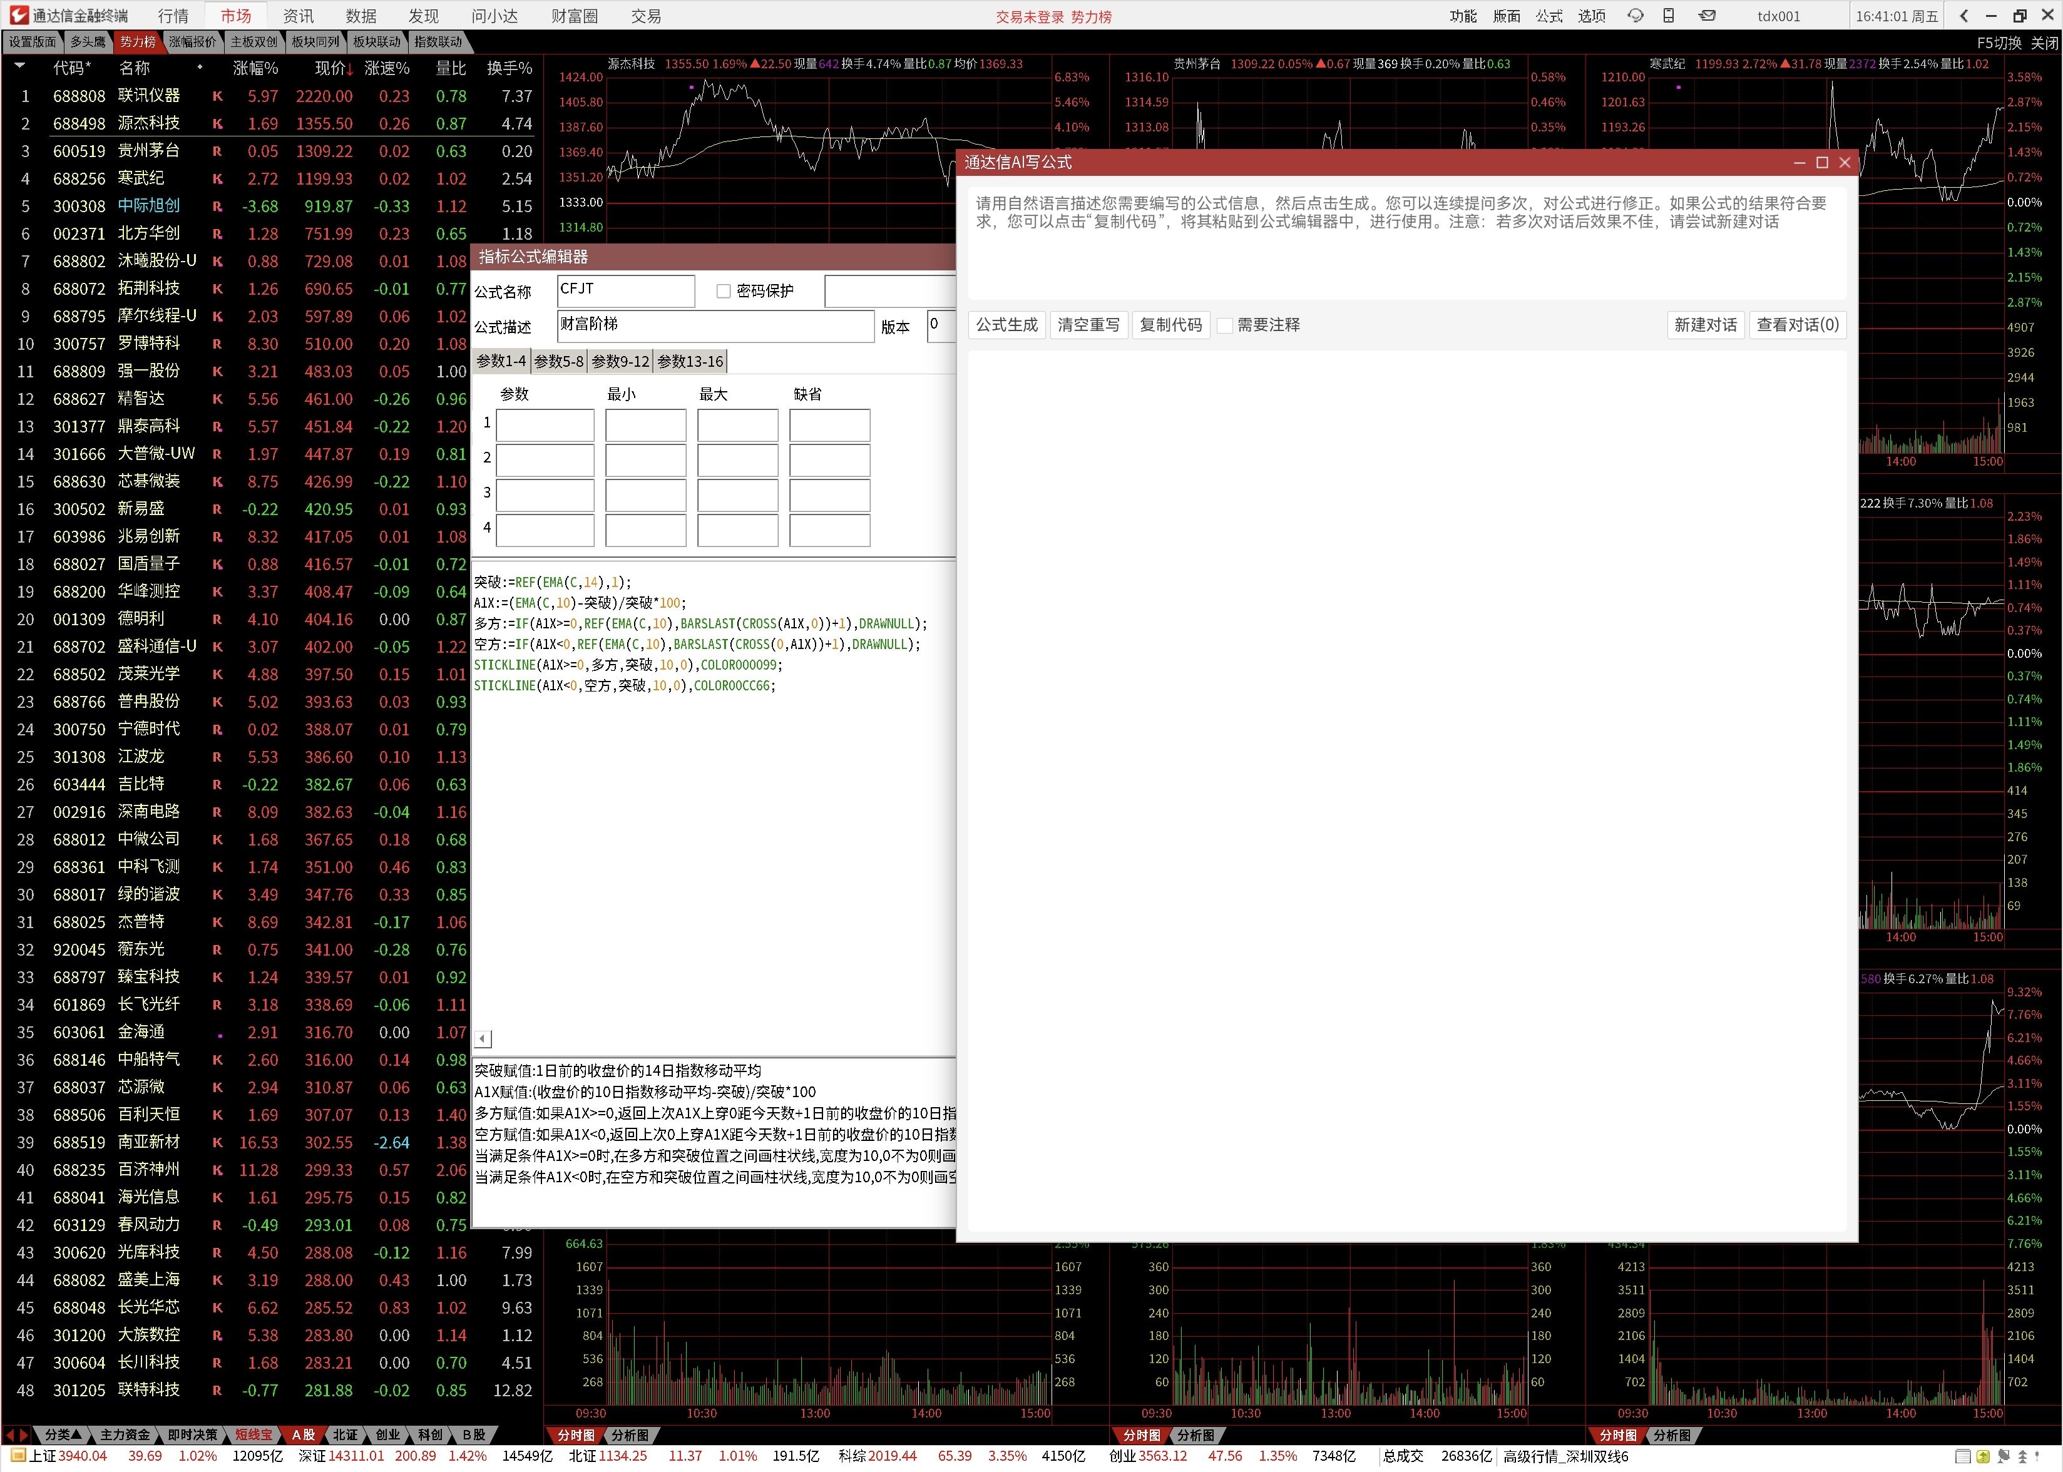Sort by 涨幅% column header

(255, 68)
